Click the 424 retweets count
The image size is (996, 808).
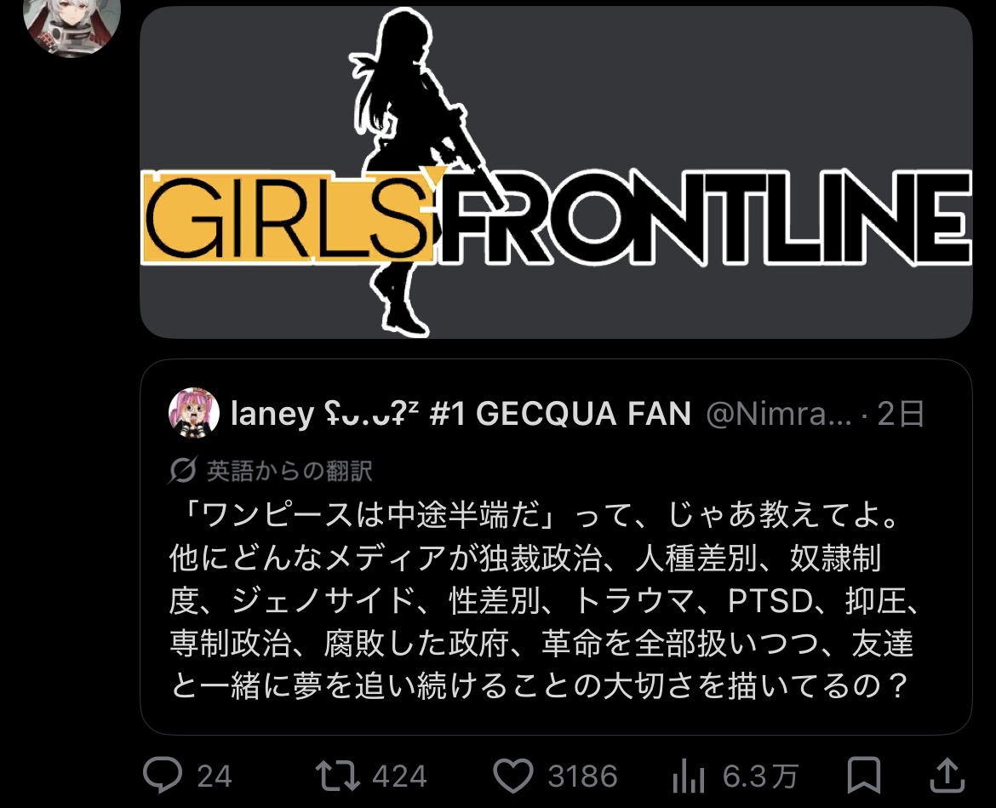click(x=399, y=776)
